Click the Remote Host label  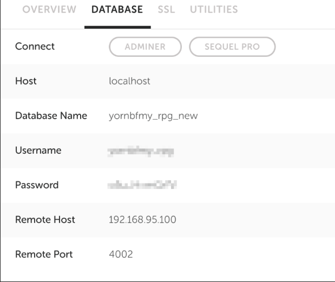[x=45, y=219]
